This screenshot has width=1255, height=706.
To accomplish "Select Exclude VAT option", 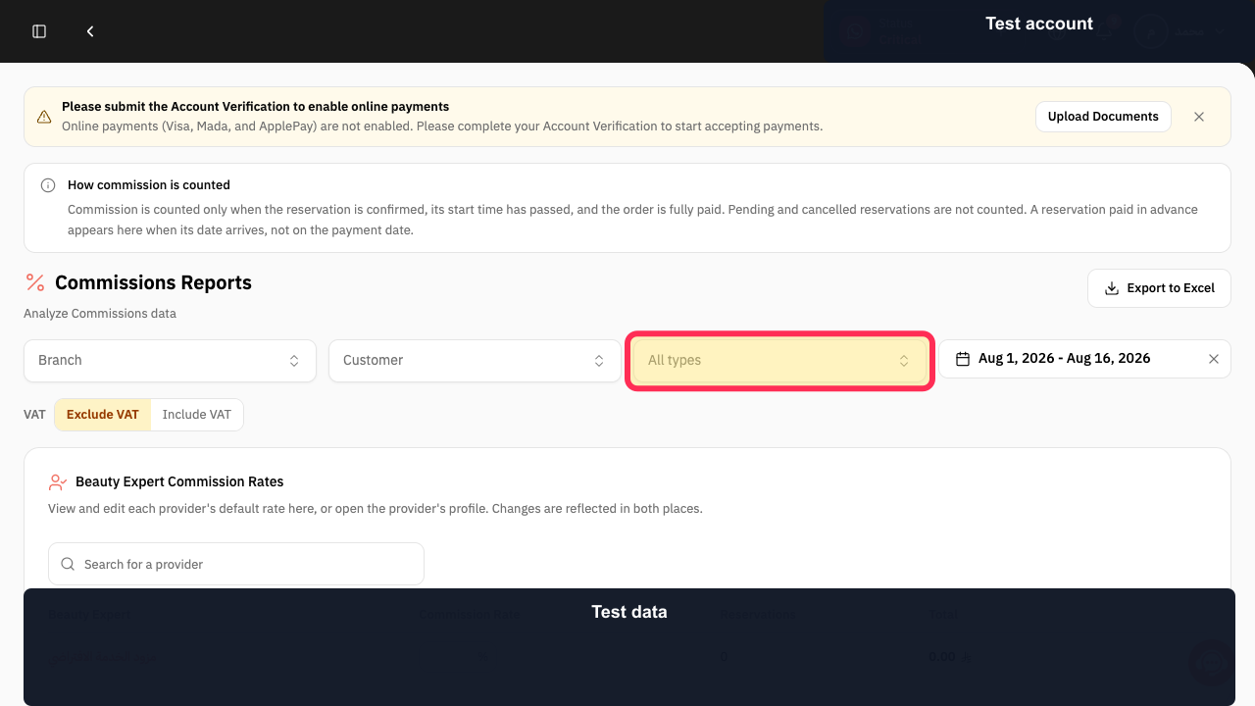I will (x=103, y=415).
